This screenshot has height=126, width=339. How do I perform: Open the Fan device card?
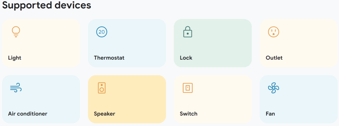pos(299,99)
